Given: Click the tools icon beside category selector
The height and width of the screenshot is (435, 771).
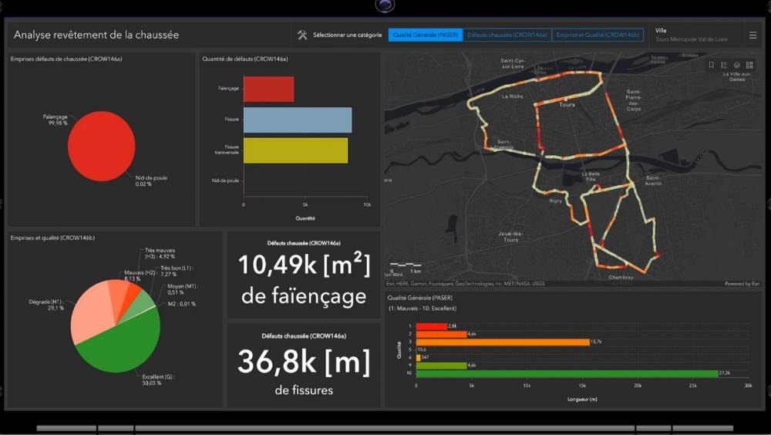Looking at the screenshot, I should click(x=302, y=35).
